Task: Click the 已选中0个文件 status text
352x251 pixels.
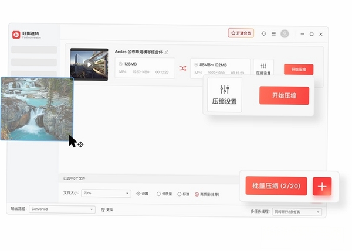Action: [74, 178]
